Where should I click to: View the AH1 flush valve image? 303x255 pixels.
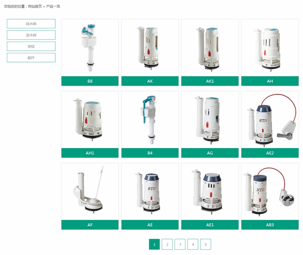(90, 119)
